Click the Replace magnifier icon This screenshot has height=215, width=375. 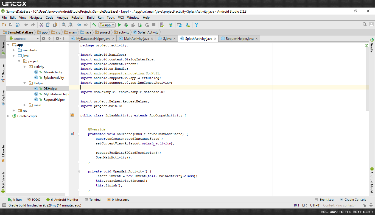click(x=71, y=25)
